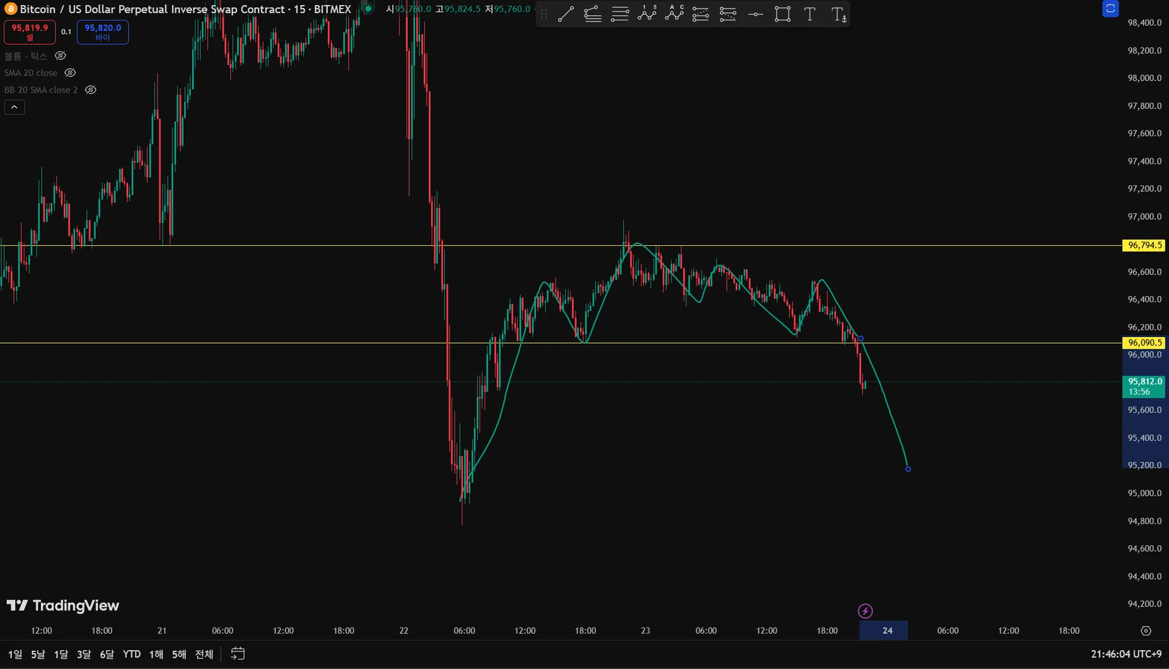Open timezone menu showing UTC+9
This screenshot has width=1169, height=669.
pyautogui.click(x=1126, y=654)
